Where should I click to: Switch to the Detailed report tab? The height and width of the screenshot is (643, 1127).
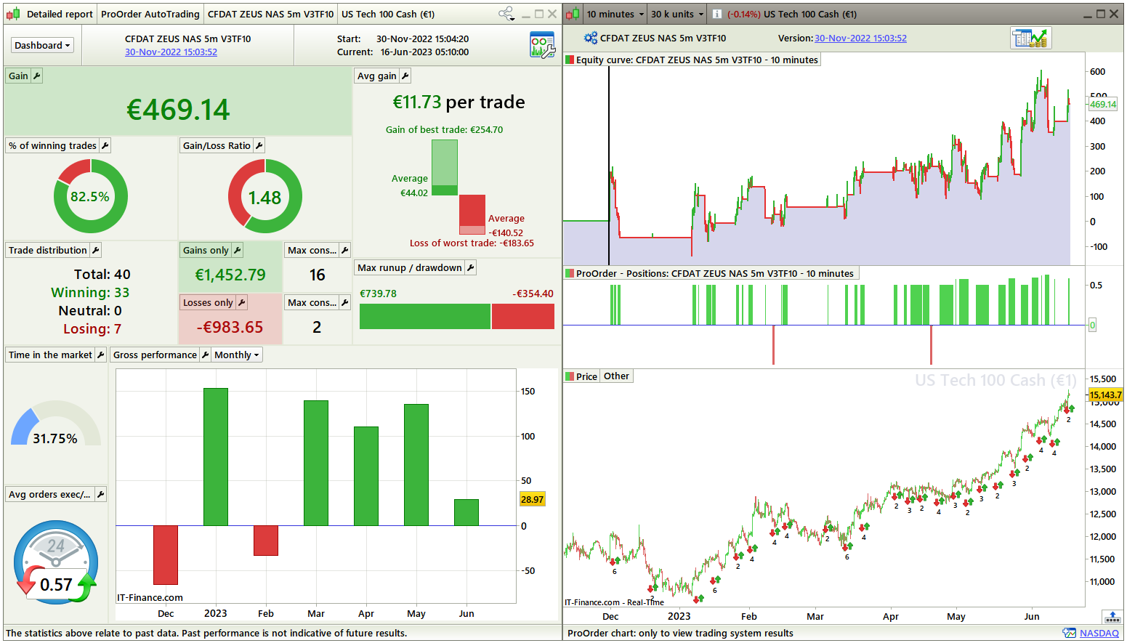coord(60,14)
